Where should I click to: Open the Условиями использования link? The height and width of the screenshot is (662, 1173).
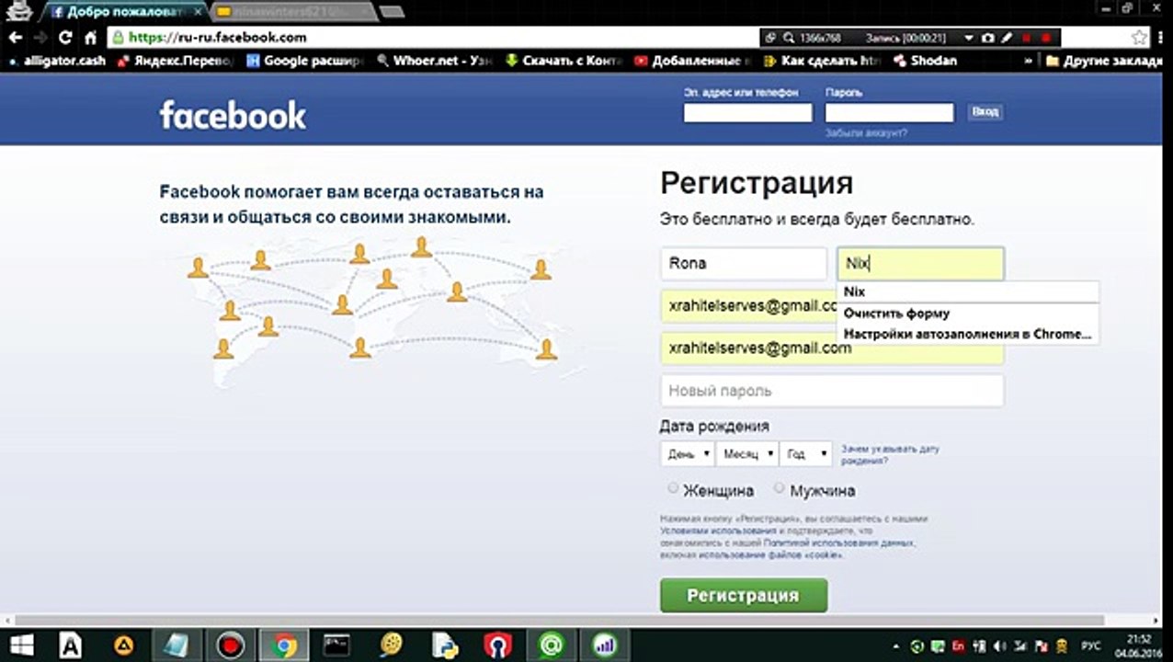click(x=719, y=531)
